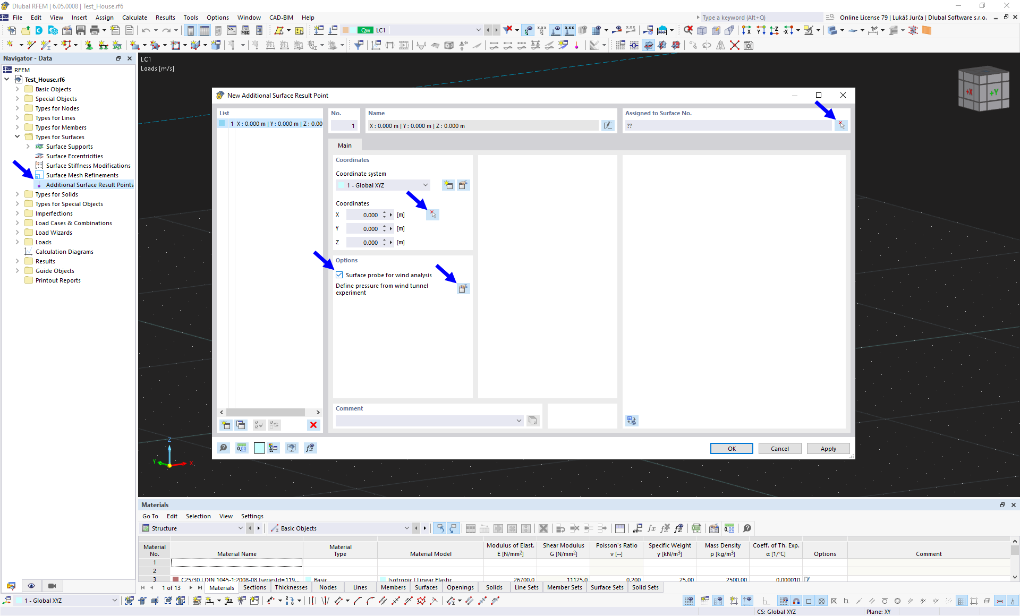Click the Pick Coordinates from model icon
The width and height of the screenshot is (1020, 616).
433,214
